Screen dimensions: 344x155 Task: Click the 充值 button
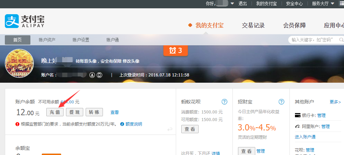pyautogui.click(x=55, y=112)
